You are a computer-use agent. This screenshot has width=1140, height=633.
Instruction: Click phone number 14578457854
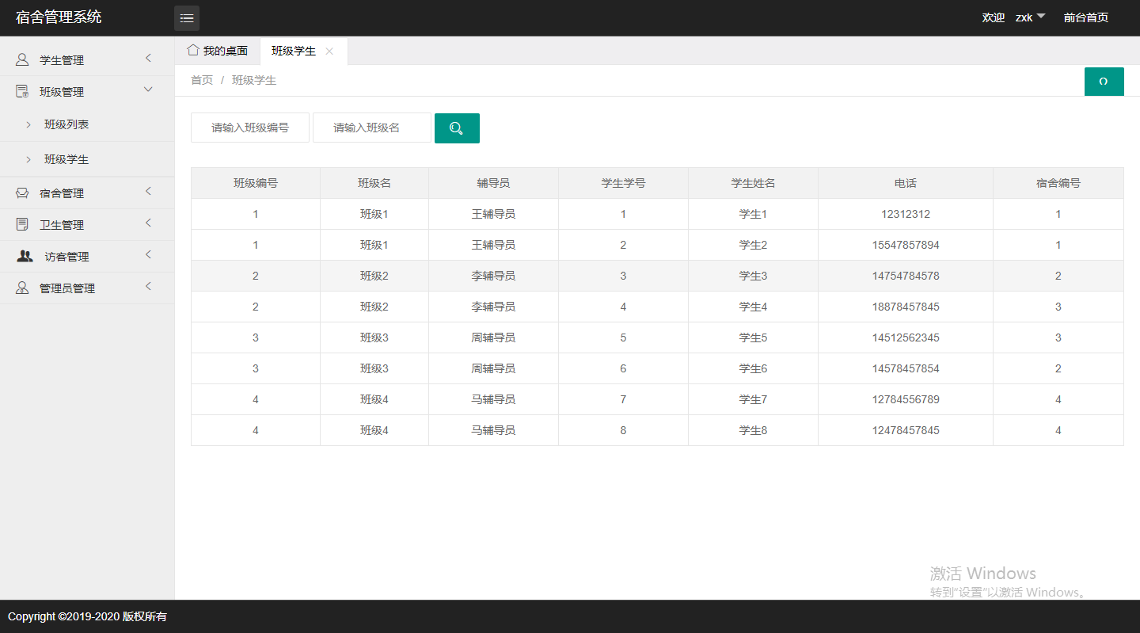point(906,368)
